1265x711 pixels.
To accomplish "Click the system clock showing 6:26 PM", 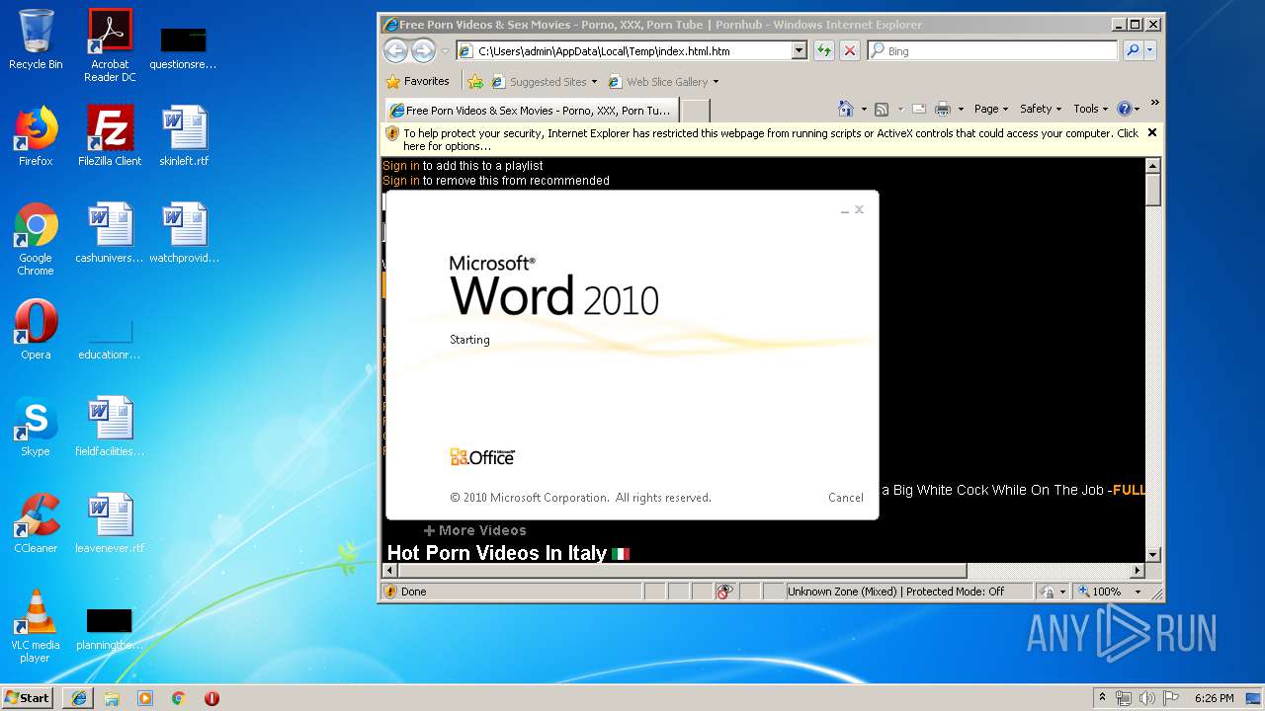I will coord(1214,698).
